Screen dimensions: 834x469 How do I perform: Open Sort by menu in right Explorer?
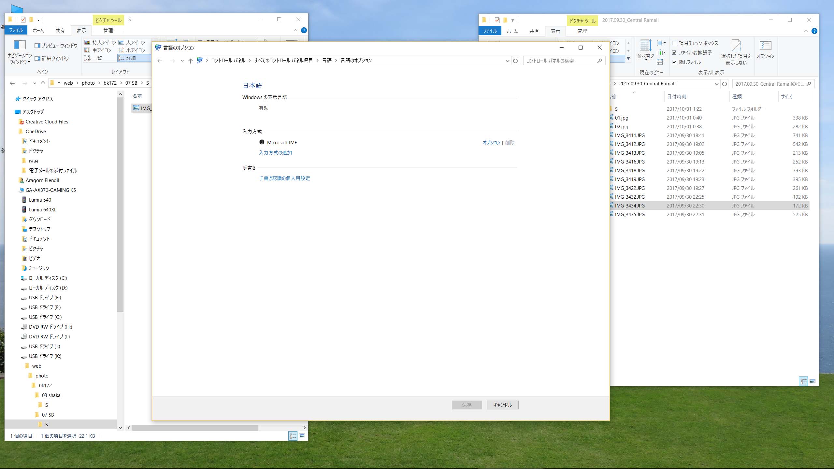tap(645, 50)
